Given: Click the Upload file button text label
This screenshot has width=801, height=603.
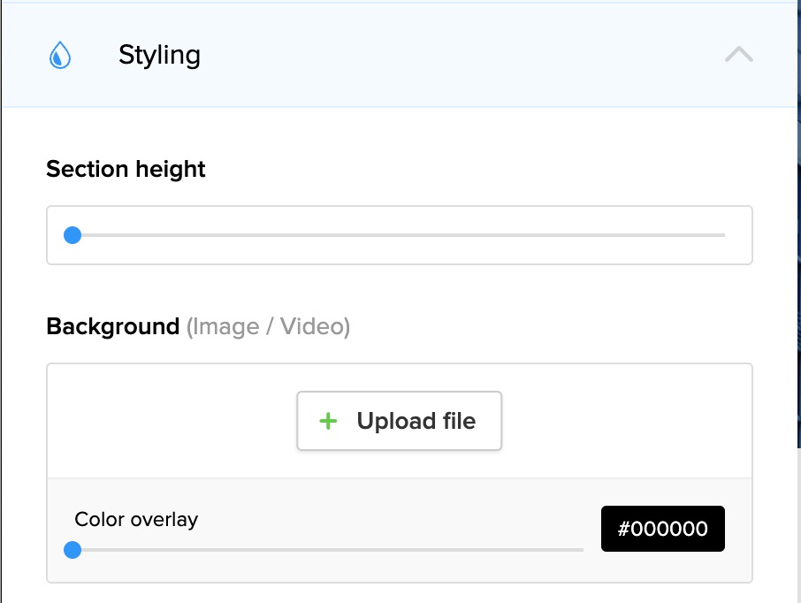Looking at the screenshot, I should click(x=416, y=421).
